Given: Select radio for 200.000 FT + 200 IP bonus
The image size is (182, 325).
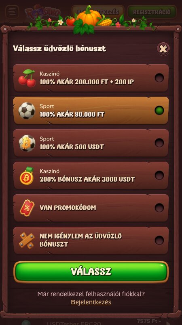Looking at the screenshot, I should click(159, 78).
